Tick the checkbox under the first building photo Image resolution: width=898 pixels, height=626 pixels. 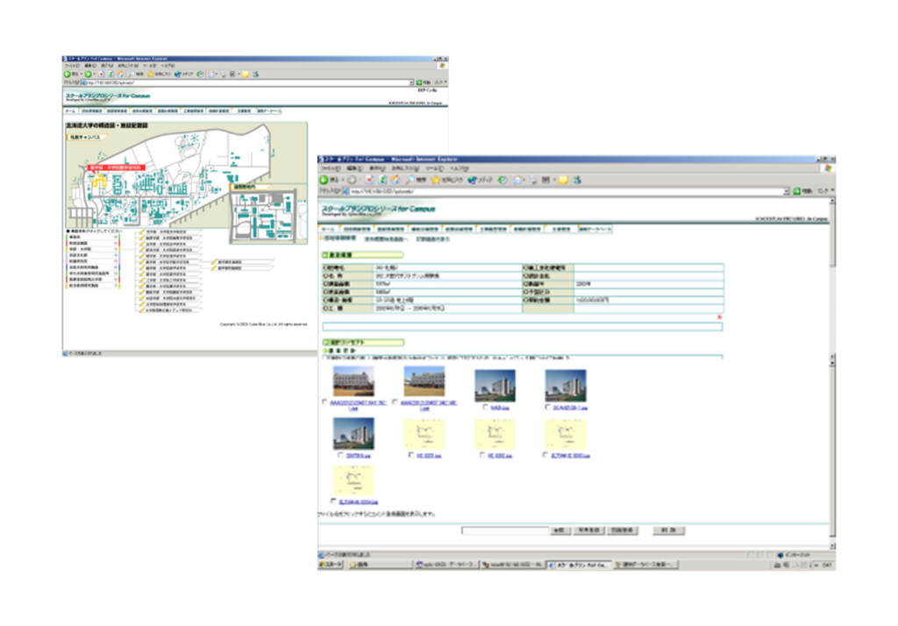pos(324,402)
